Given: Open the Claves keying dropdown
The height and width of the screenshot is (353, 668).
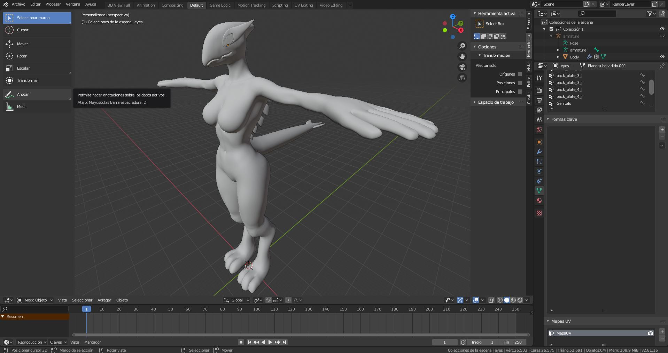Looking at the screenshot, I should pos(58,342).
